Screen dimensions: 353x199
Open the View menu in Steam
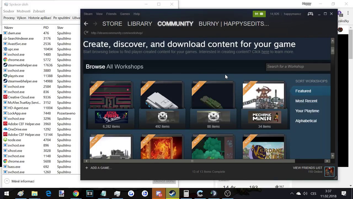(99, 14)
